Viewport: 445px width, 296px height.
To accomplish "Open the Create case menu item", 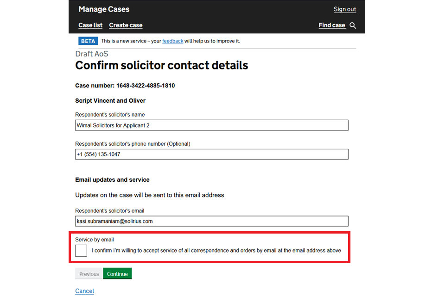I will coord(126,25).
